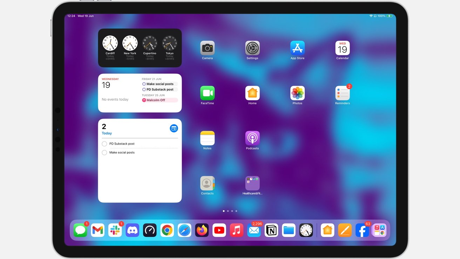The width and height of the screenshot is (460, 259).
Task: Open Slack in the dock
Action: (115, 230)
